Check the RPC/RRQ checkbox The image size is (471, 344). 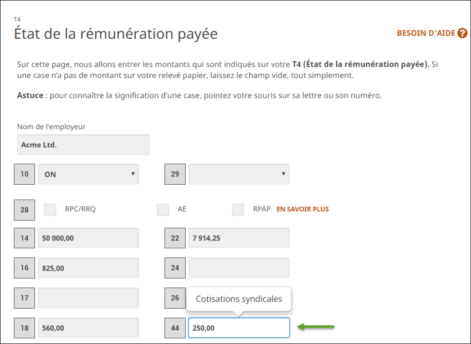(50, 210)
